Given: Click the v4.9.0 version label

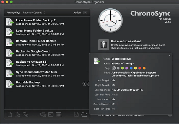Looking at the screenshot, I should (x=168, y=22).
